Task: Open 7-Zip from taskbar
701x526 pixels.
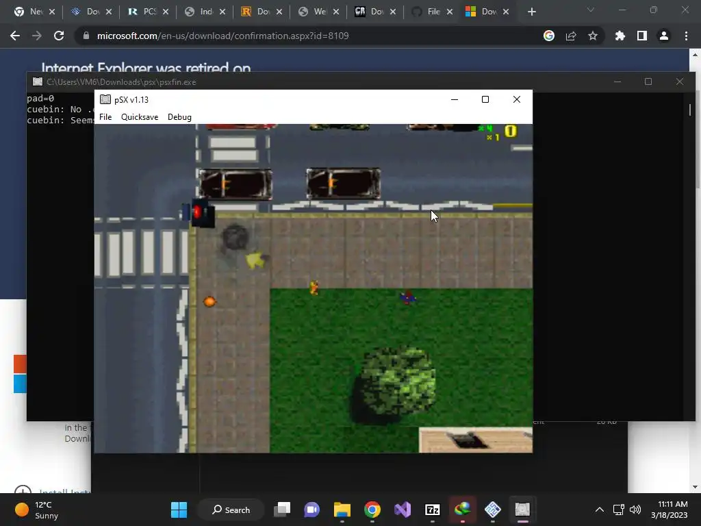Action: pos(433,510)
